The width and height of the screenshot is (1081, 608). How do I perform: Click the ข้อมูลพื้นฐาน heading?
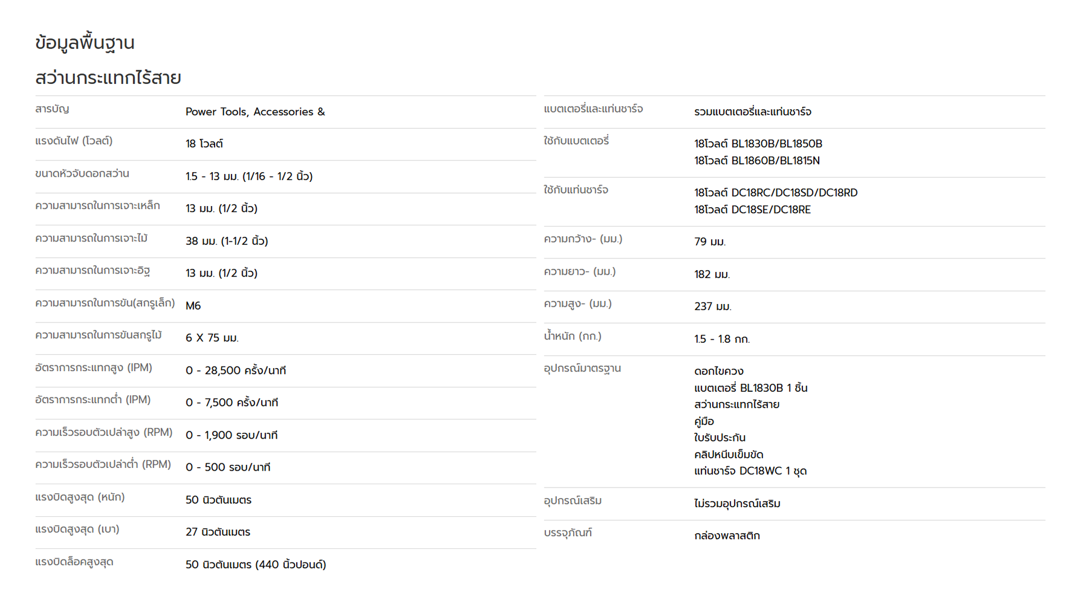pyautogui.click(x=84, y=43)
